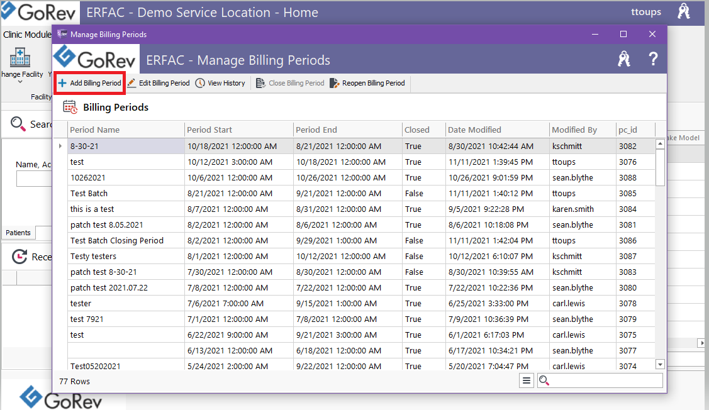This screenshot has height=410, width=709.
Task: Click the Manage Billing Periods title bar icon
Action: 62,34
